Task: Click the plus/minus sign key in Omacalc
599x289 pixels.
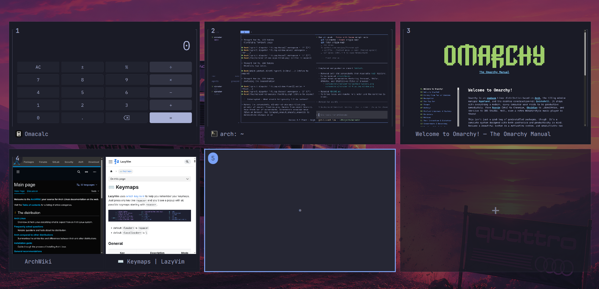Action: coord(82,67)
